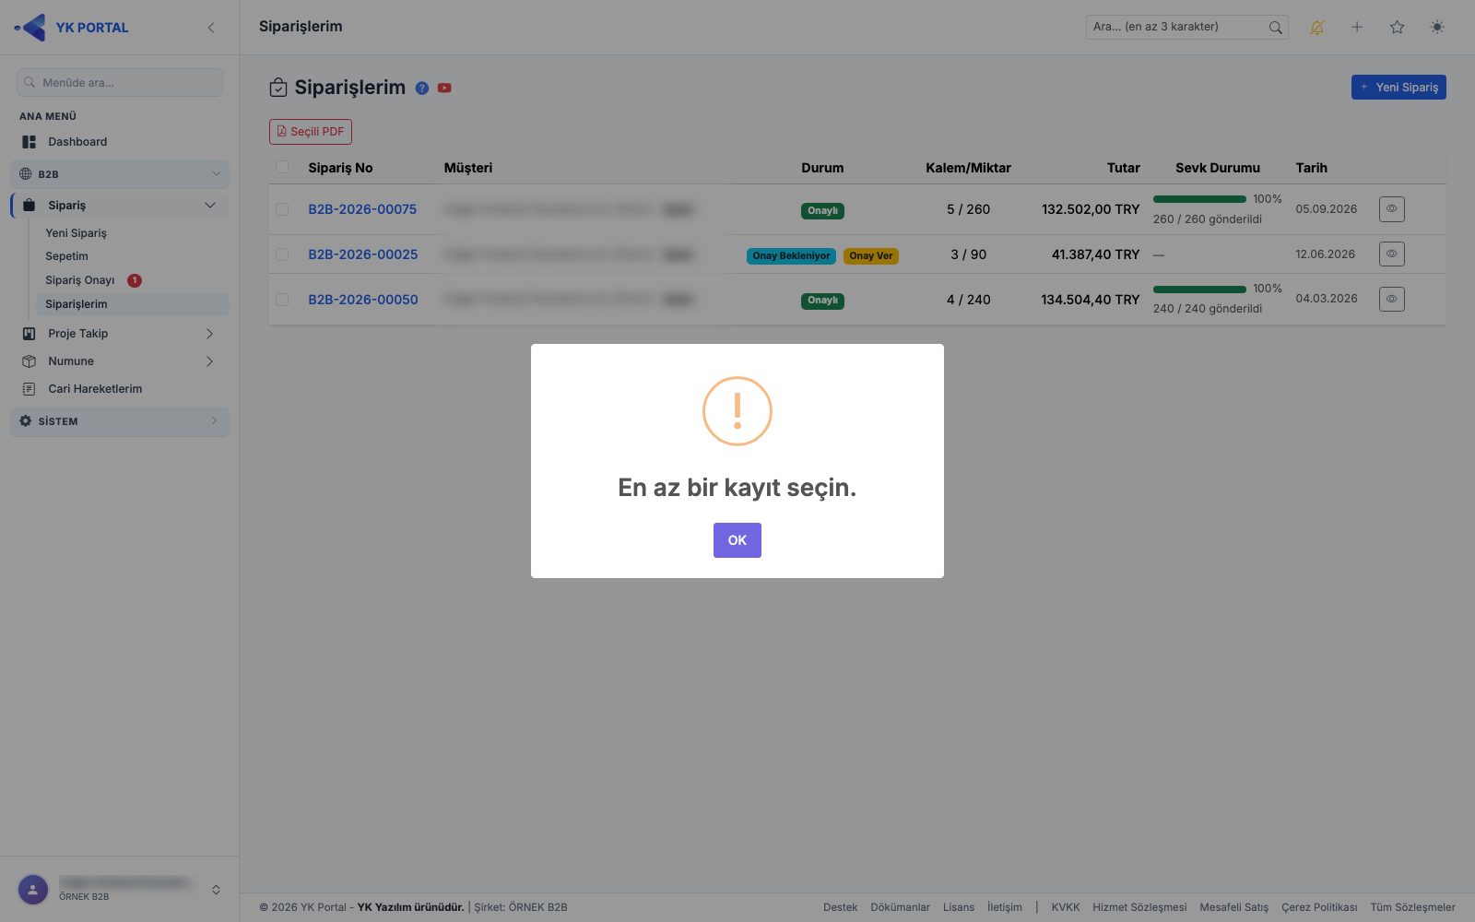
Task: Open the KVKK footer link
Action: click(x=1066, y=907)
